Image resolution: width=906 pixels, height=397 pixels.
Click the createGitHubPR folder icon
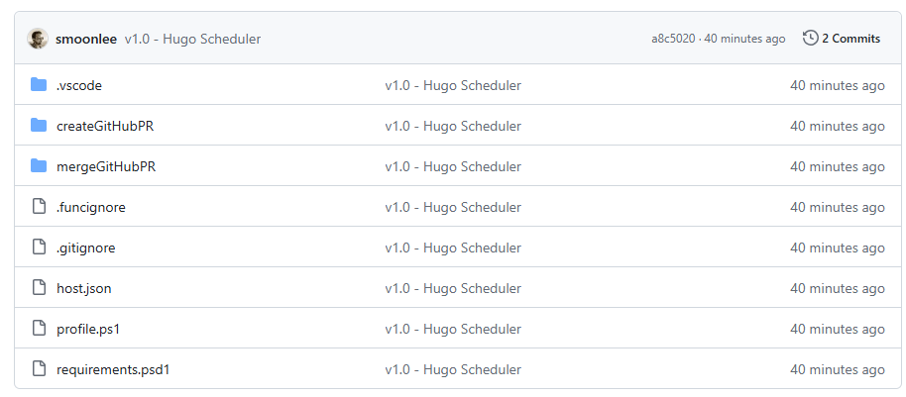point(39,126)
